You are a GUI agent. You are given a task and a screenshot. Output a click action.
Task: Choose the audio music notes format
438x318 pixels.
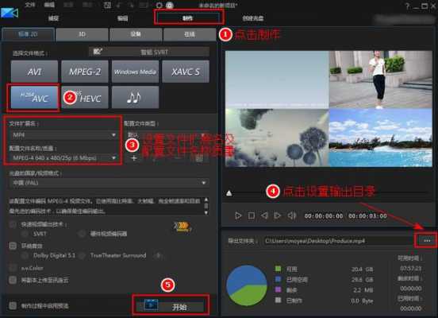point(135,98)
